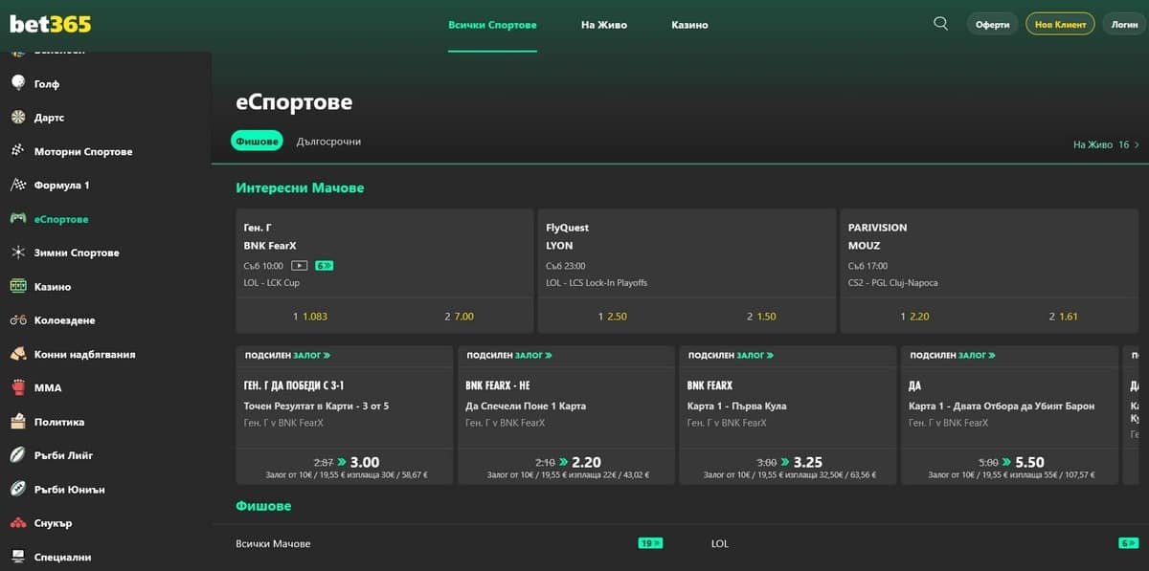Select odds 2.20 for PARIVISION
1149x571 pixels.
pos(915,316)
